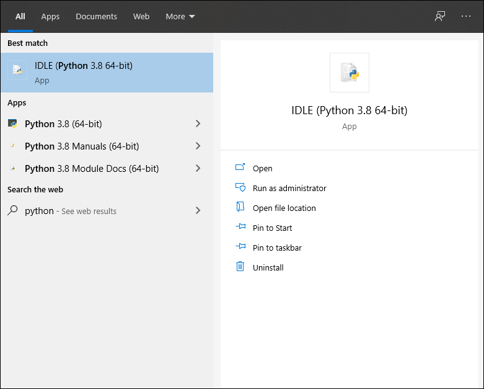Viewport: 484px width, 389px height.
Task: Expand the Python 3.8 (64-bit) chevron
Action: [198, 123]
